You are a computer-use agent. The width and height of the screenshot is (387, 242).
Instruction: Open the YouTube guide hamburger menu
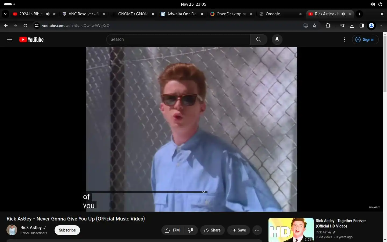pos(10,40)
